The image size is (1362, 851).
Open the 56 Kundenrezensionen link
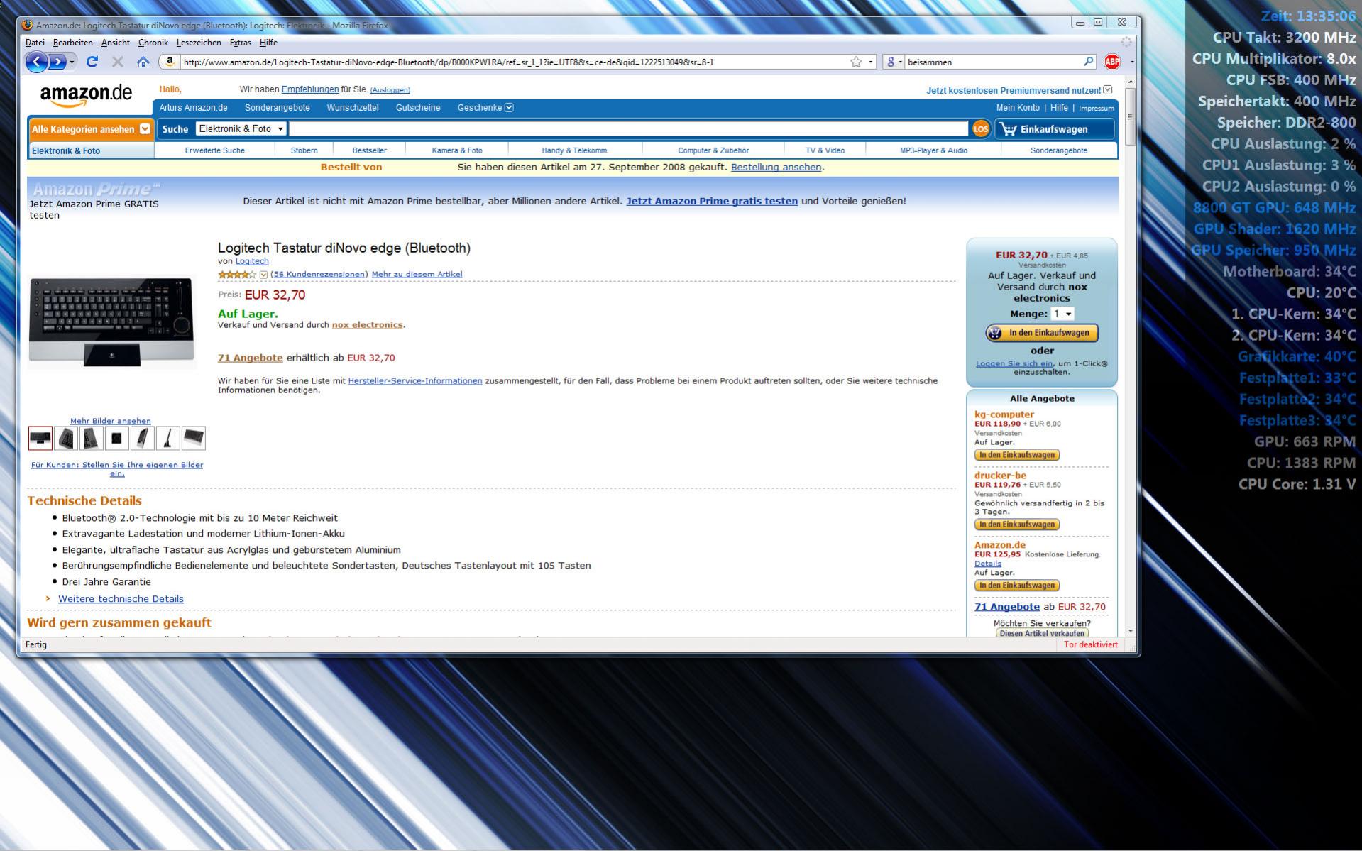pyautogui.click(x=319, y=274)
